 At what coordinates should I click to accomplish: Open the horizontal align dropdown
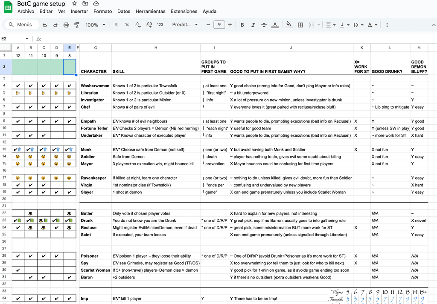[330, 25]
